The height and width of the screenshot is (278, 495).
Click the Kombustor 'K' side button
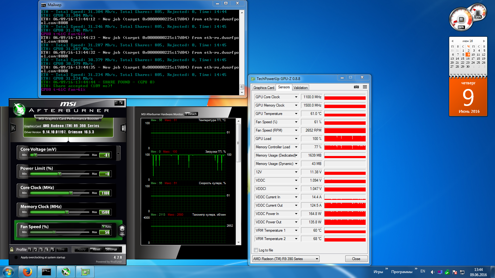(13, 128)
